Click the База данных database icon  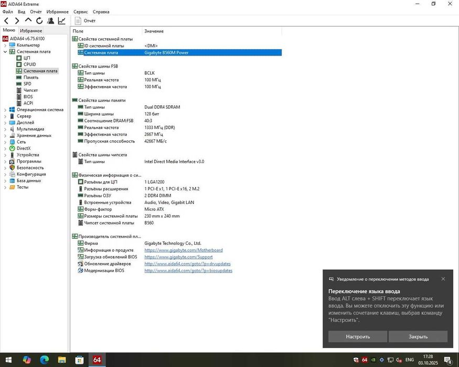tap(12, 180)
